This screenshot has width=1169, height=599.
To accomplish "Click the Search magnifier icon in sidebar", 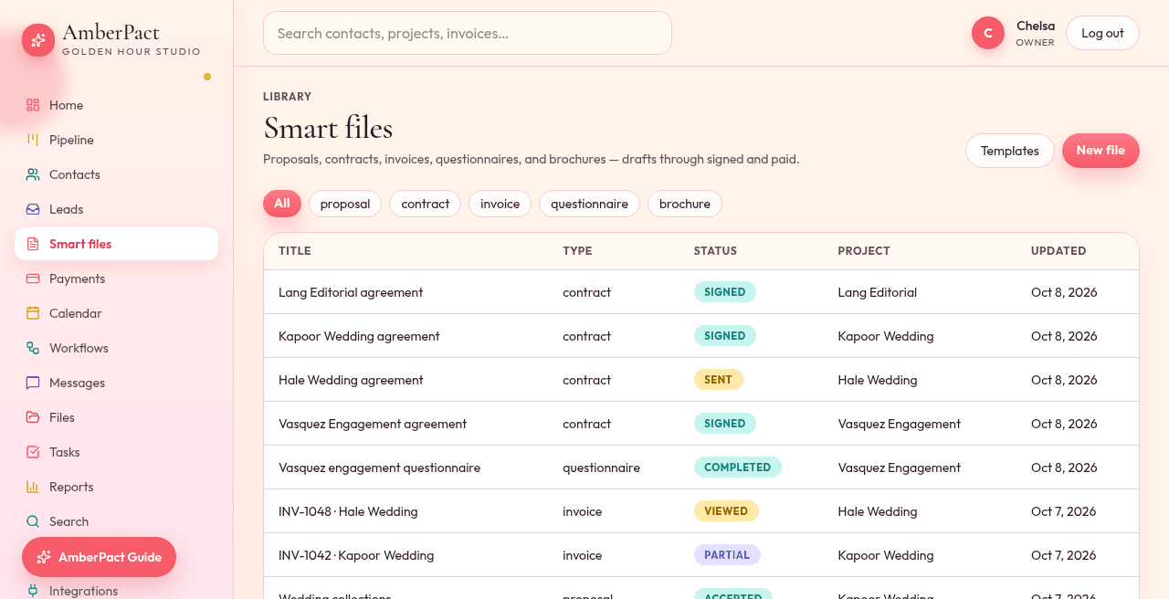I will point(33,521).
